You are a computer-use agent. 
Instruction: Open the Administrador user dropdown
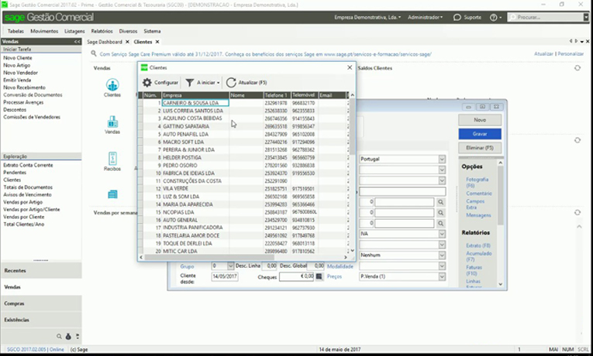coord(425,17)
